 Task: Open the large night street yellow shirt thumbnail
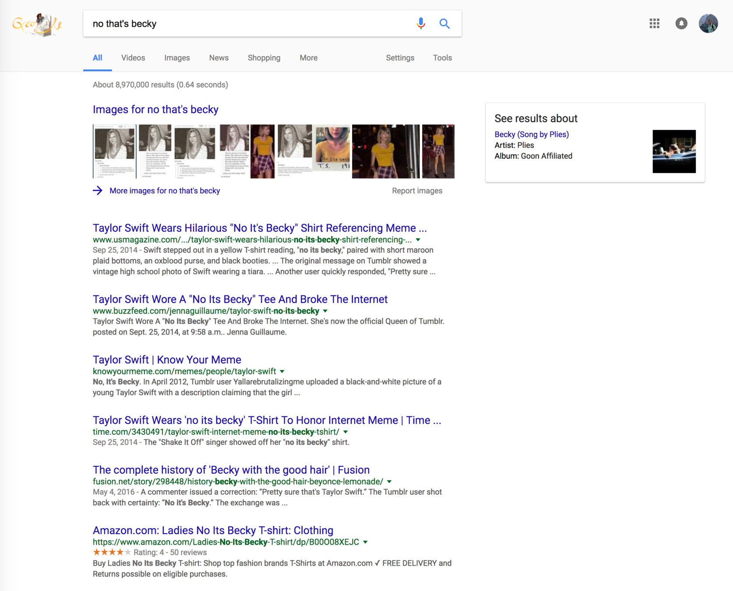[x=386, y=151]
